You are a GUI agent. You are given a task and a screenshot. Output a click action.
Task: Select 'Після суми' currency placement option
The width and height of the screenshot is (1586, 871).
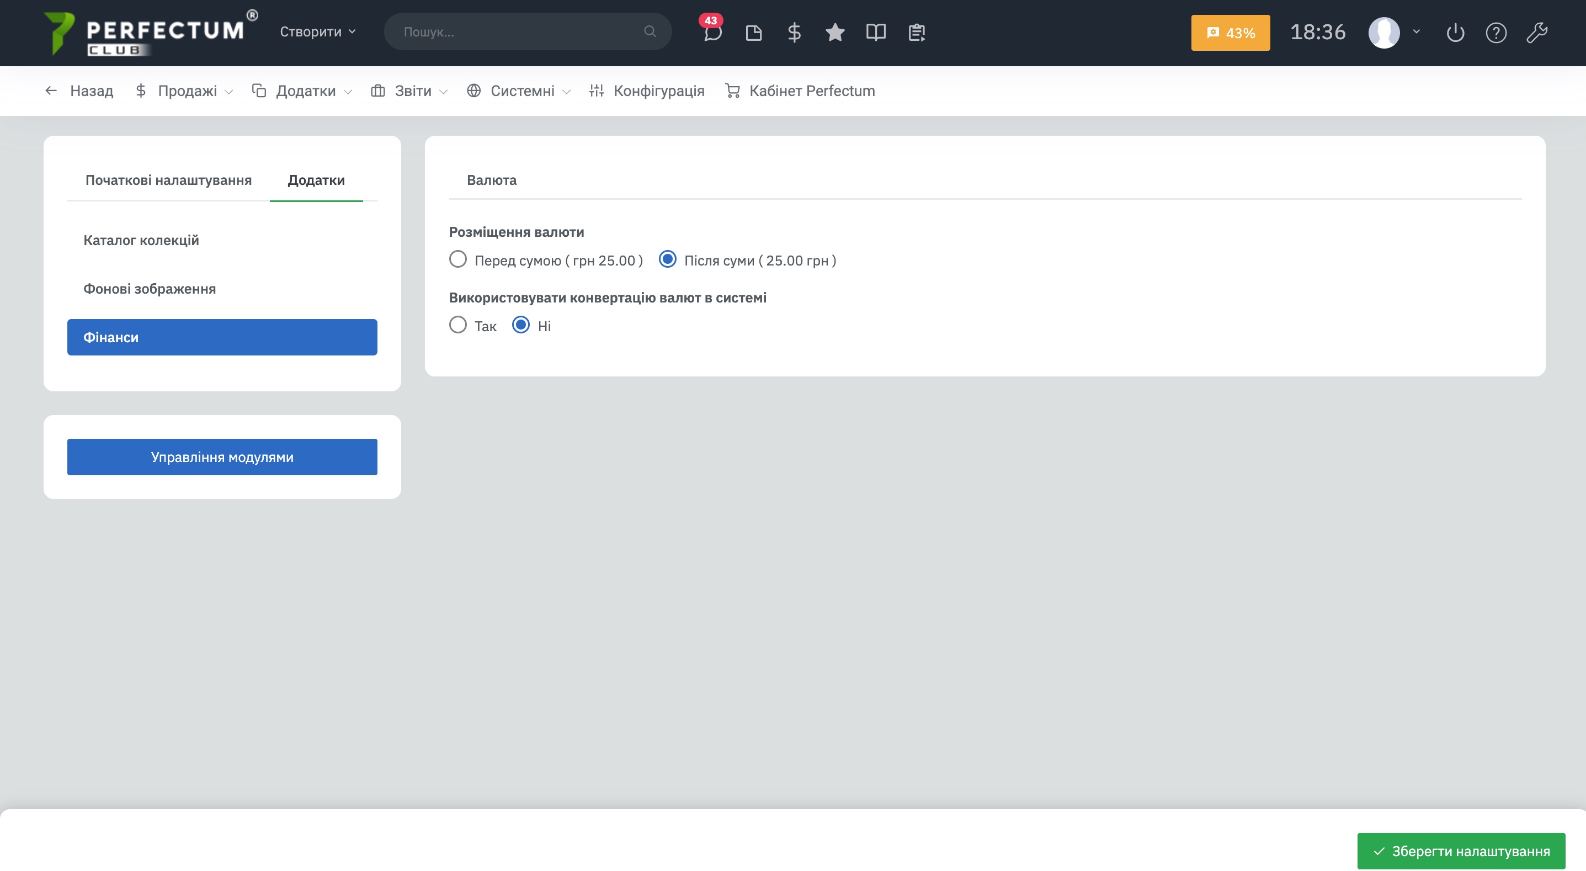pos(667,259)
